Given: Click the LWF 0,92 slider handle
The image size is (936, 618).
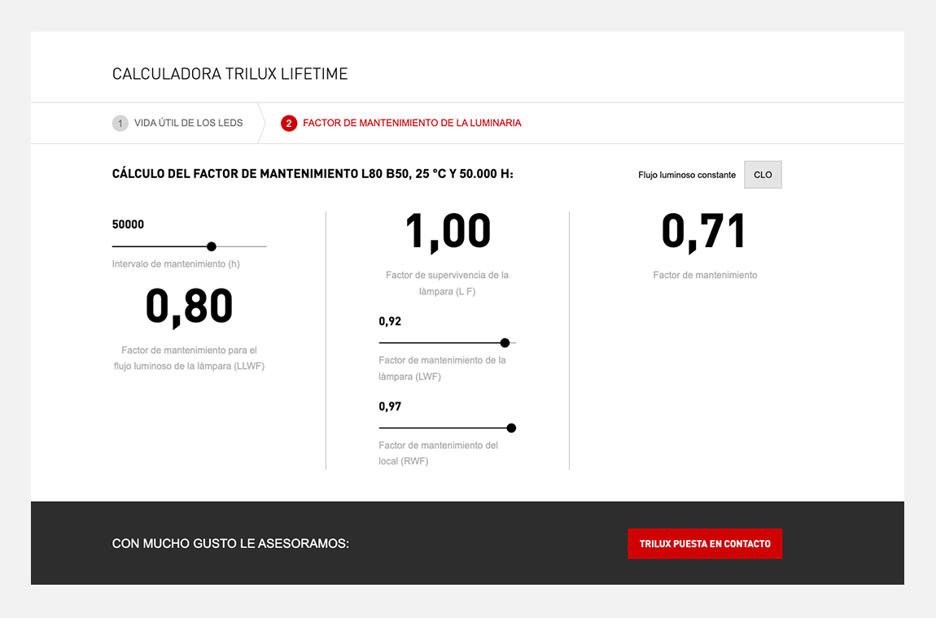Looking at the screenshot, I should (x=505, y=343).
